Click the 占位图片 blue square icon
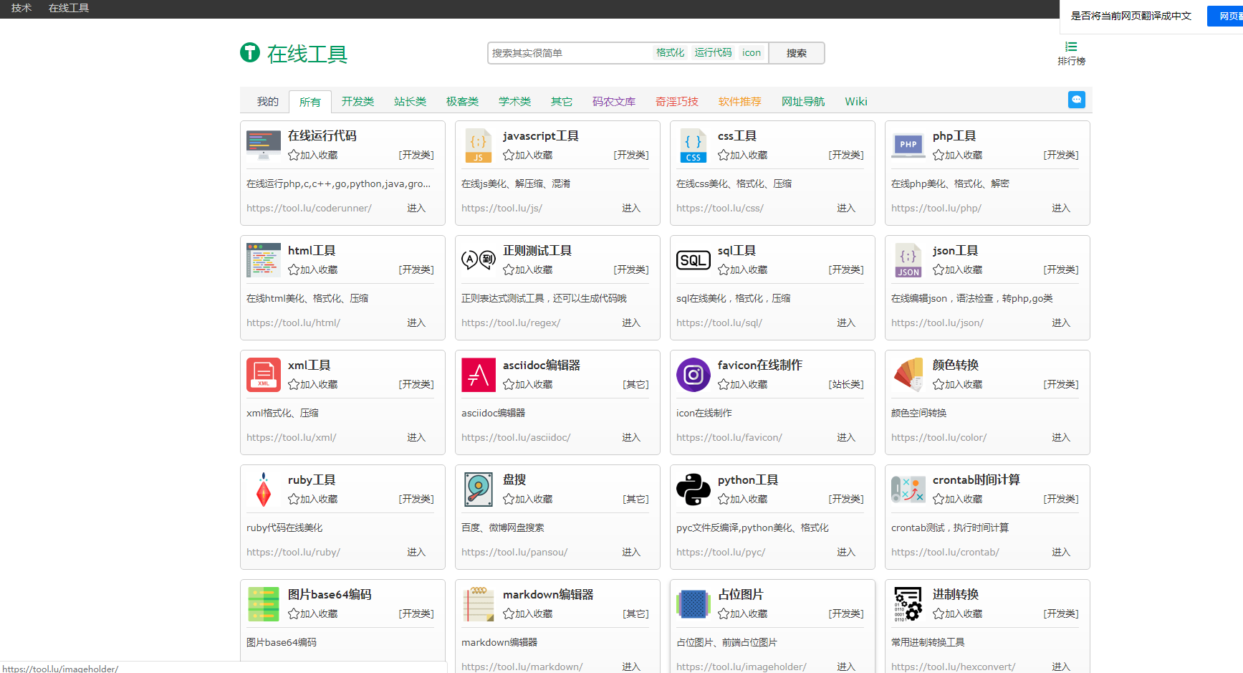This screenshot has width=1243, height=673. 694,604
